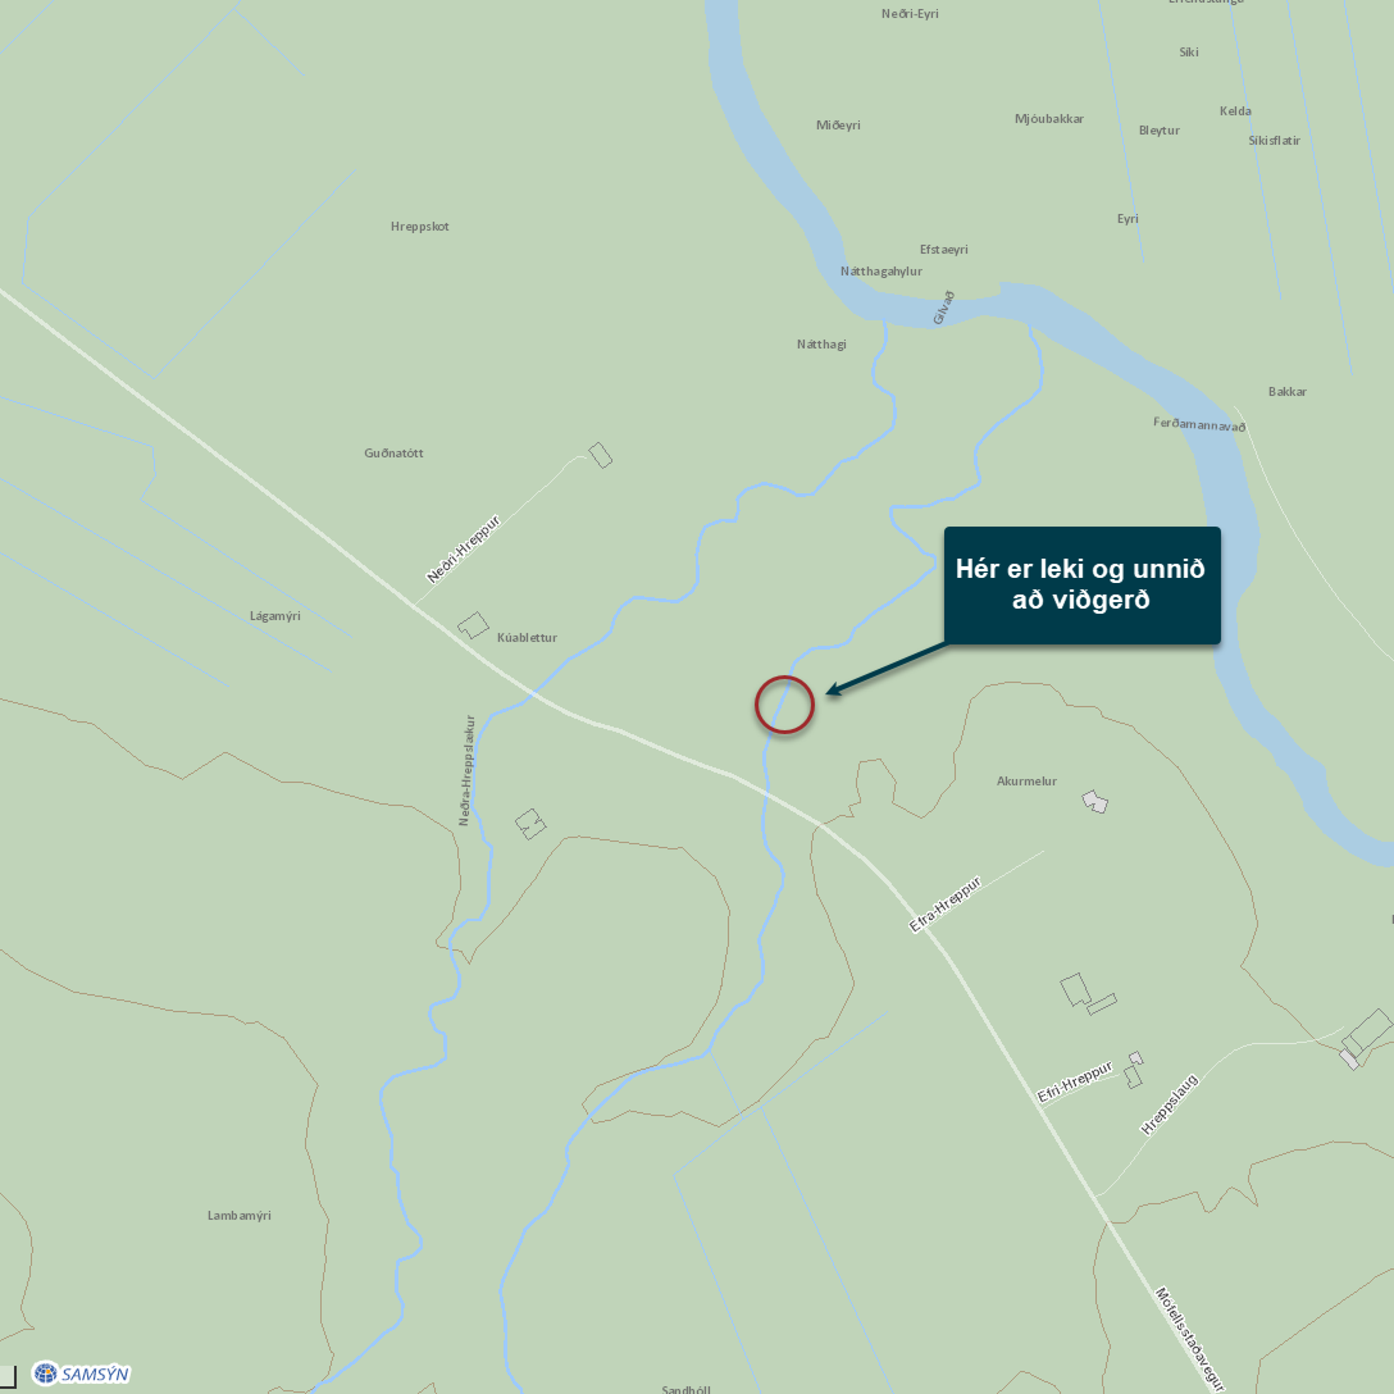Click the Neðra-Hreppslækur stream label
This screenshot has width=1394, height=1394.
468,771
